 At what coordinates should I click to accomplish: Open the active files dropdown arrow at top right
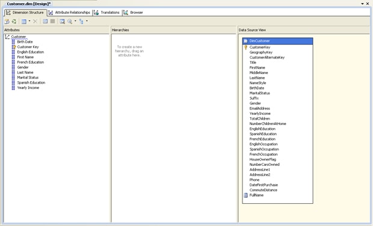(363, 4)
